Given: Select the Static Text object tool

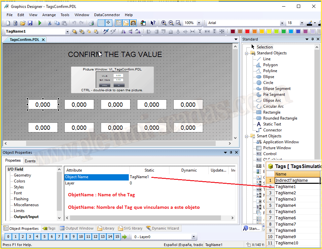Looking at the screenshot, I should tap(272, 124).
